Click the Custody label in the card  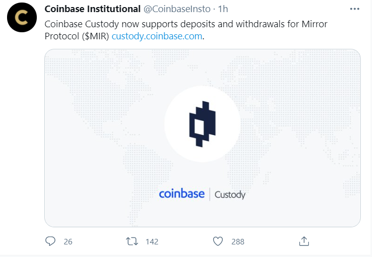click(x=230, y=195)
